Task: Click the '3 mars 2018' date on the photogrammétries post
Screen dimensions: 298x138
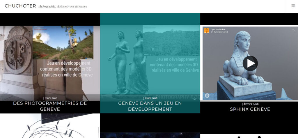Action: tap(50, 98)
